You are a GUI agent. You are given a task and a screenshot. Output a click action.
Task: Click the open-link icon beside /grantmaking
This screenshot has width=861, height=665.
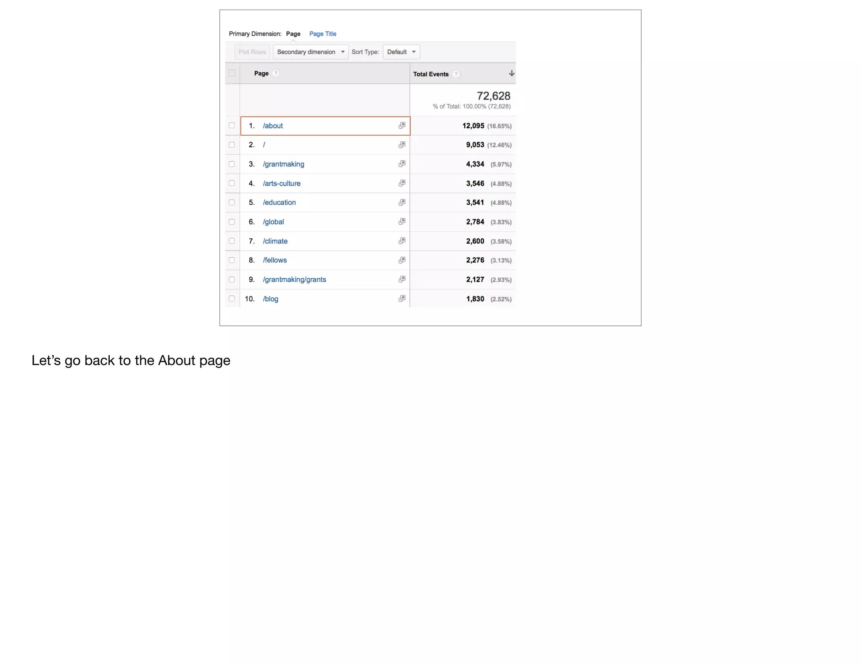[x=402, y=164]
